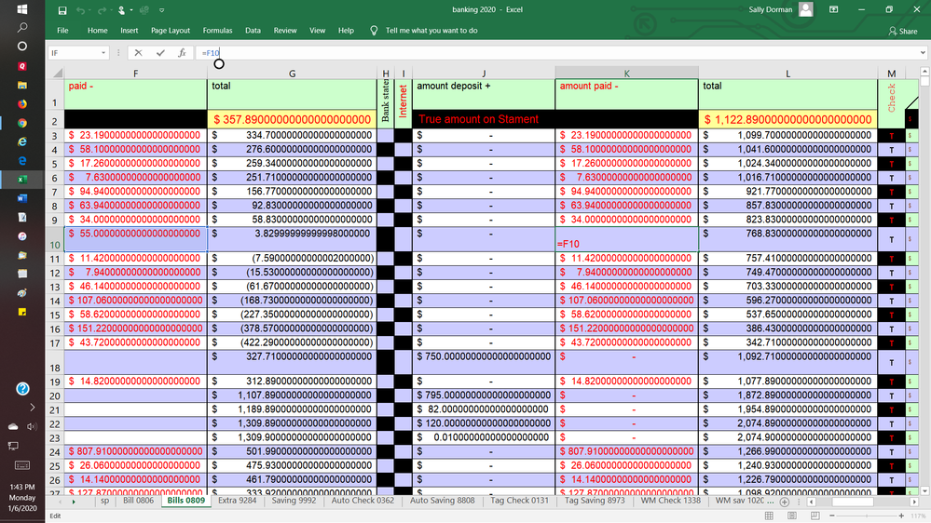Screen dimensions: 931x523
Task: Open Google Chrome from the taskbar
Action: point(22,123)
